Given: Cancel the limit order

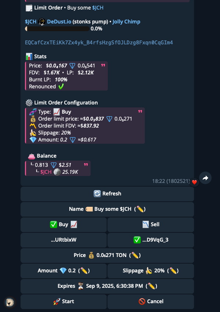Looking at the screenshot, I should [151, 302].
